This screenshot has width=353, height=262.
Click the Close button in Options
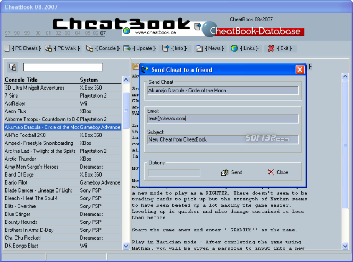pos(278,172)
